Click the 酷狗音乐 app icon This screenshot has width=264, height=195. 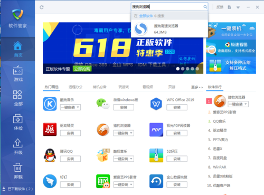[50, 104]
